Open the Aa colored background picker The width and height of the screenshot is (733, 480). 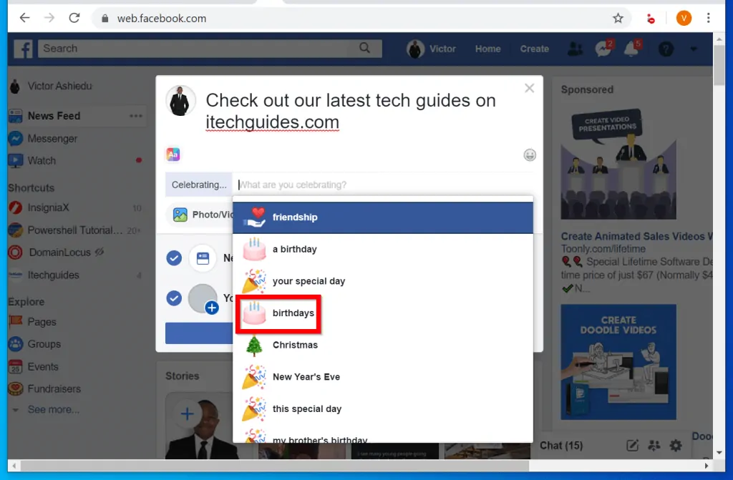[x=173, y=155]
